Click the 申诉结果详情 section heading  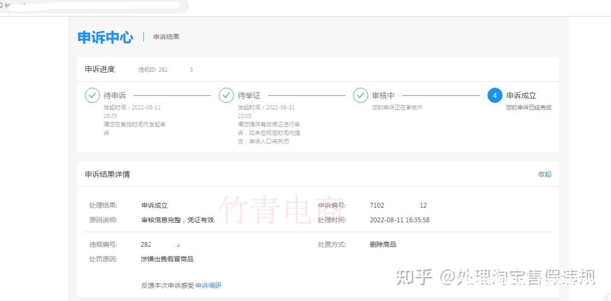pos(107,174)
